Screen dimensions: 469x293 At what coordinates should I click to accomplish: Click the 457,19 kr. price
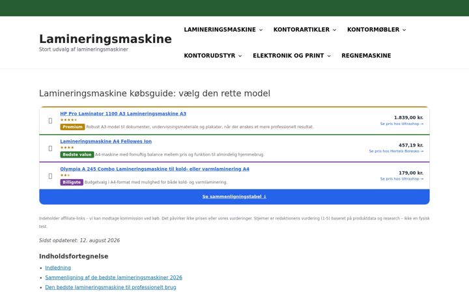(411, 145)
